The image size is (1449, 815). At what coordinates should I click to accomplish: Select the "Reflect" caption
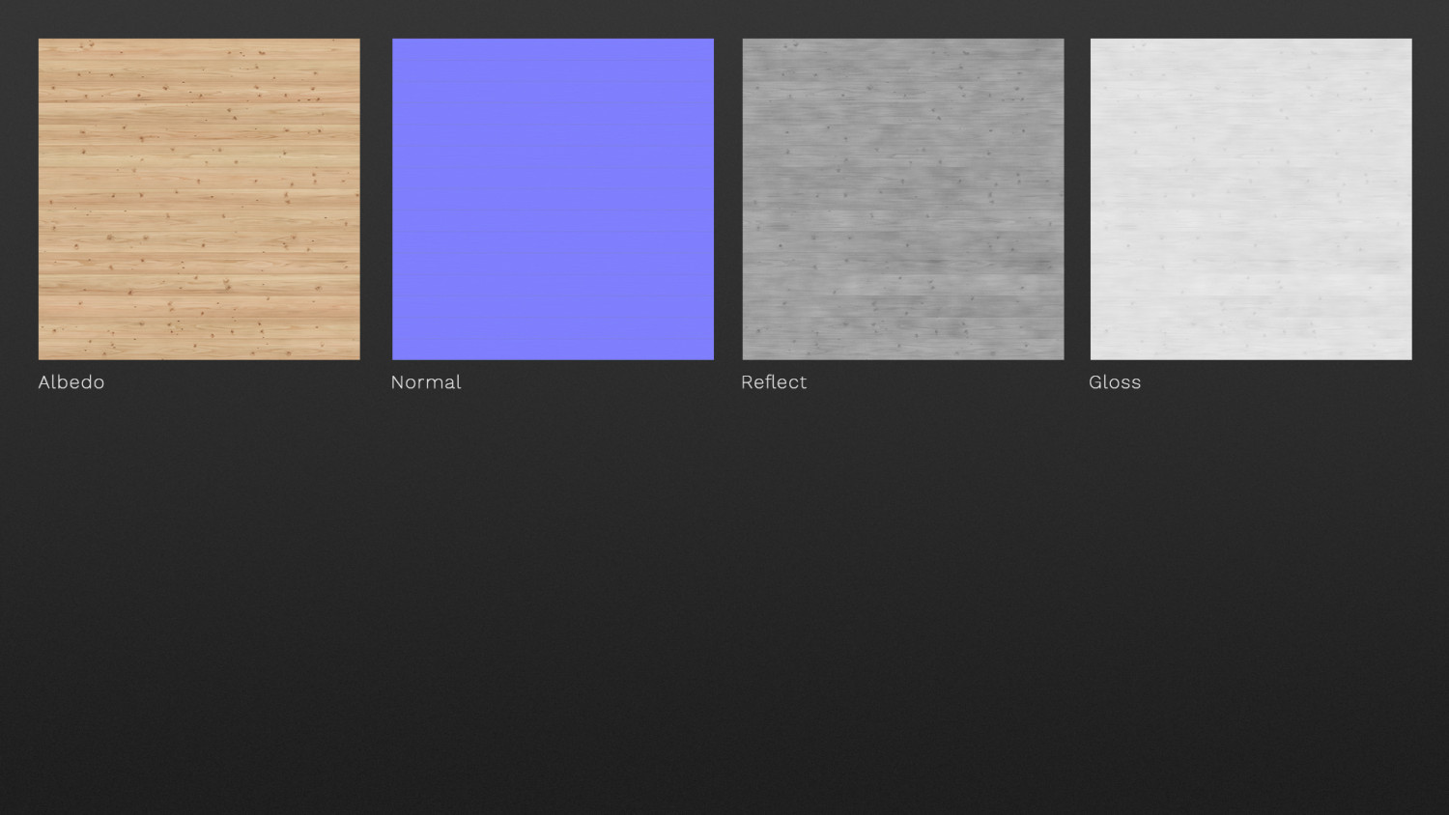tap(774, 382)
